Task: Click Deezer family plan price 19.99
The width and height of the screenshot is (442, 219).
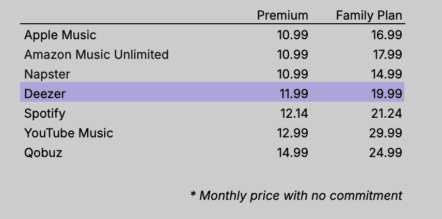Action: 386,93
